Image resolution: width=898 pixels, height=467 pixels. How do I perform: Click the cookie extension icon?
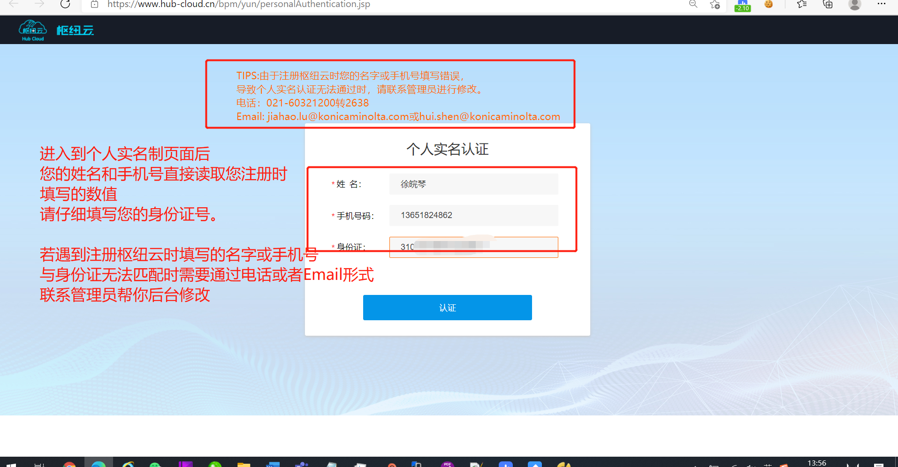pos(769,4)
